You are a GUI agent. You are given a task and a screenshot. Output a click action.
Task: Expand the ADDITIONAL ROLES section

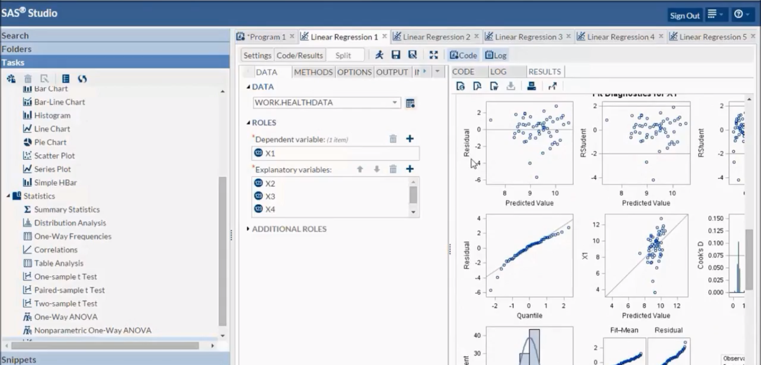tap(248, 229)
